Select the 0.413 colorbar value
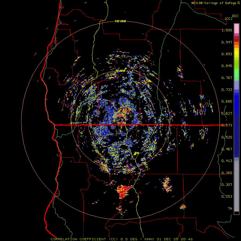241x241 pixels. tap(227, 161)
